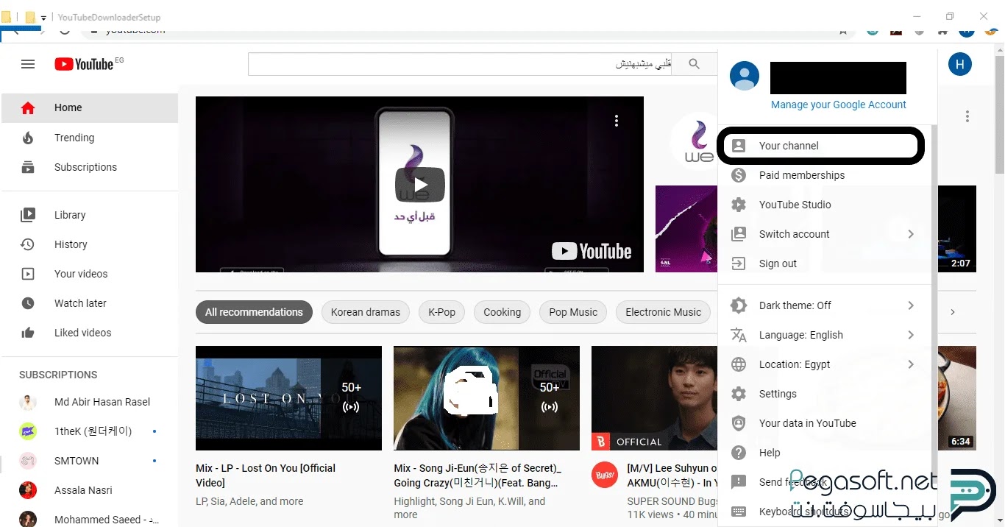1005x527 pixels.
Task: Click the Bugs channel avatar icon
Action: (x=604, y=475)
